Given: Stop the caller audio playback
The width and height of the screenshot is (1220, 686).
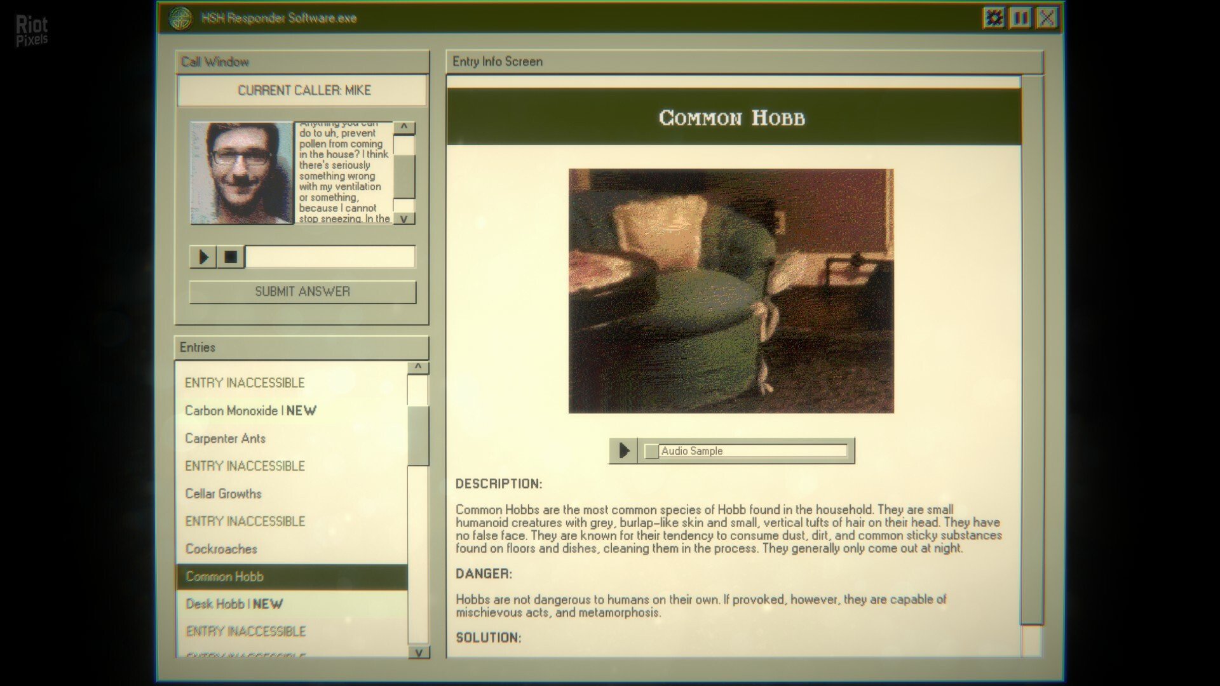Looking at the screenshot, I should (230, 257).
